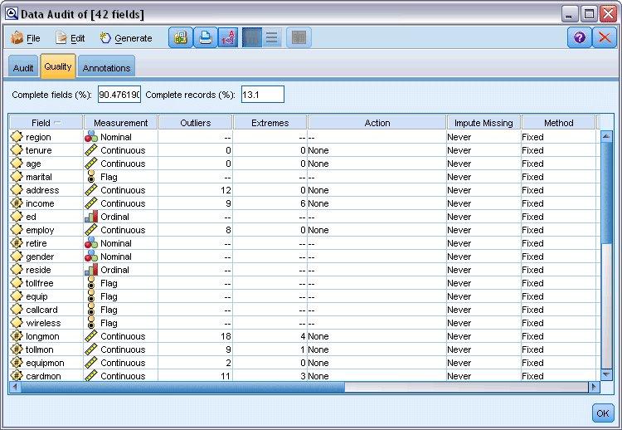Screen dimensions: 622x430
Task: Open Impute Missing cell for tenure
Action: click(x=484, y=150)
